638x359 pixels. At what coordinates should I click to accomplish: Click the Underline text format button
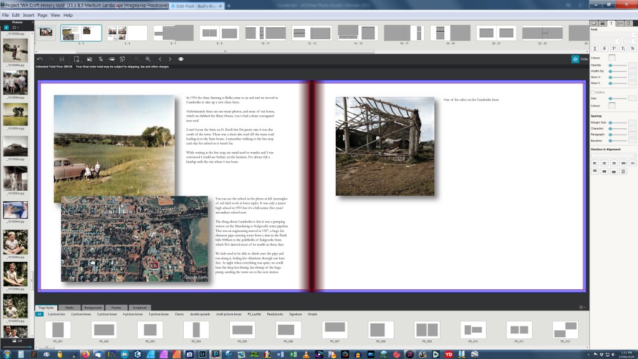pyautogui.click(x=595, y=48)
